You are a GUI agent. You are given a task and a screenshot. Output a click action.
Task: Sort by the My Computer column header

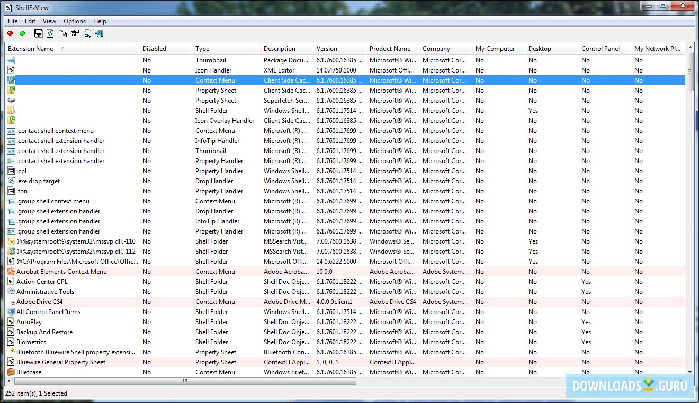[499, 49]
